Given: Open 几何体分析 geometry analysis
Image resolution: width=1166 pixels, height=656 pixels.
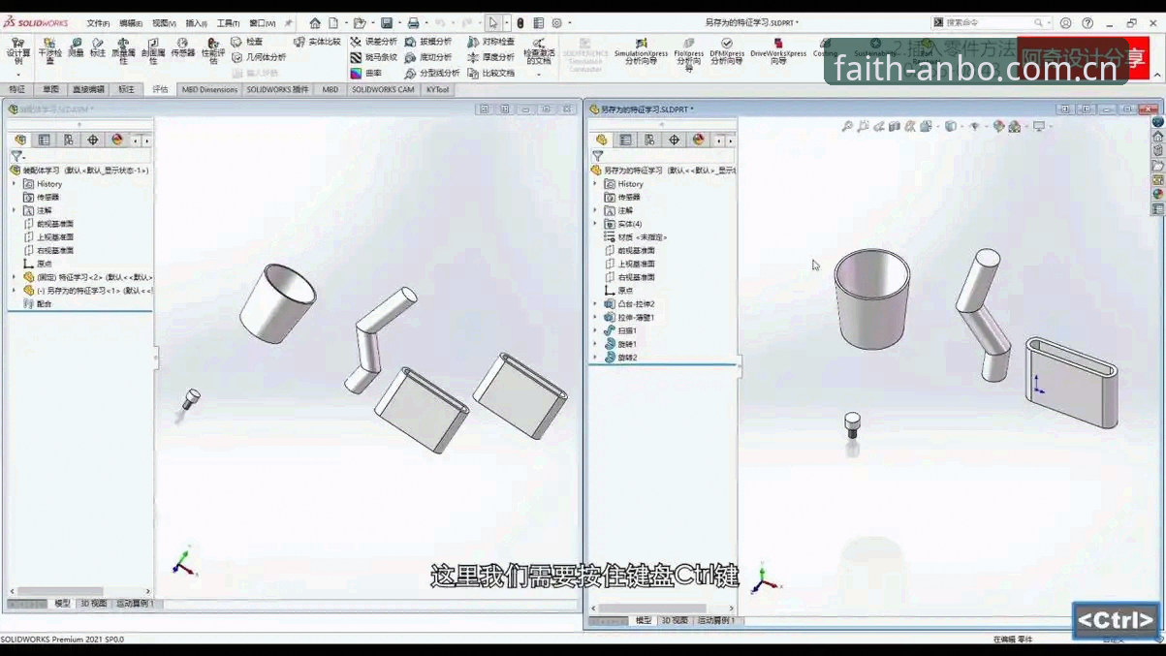Looking at the screenshot, I should click(258, 57).
